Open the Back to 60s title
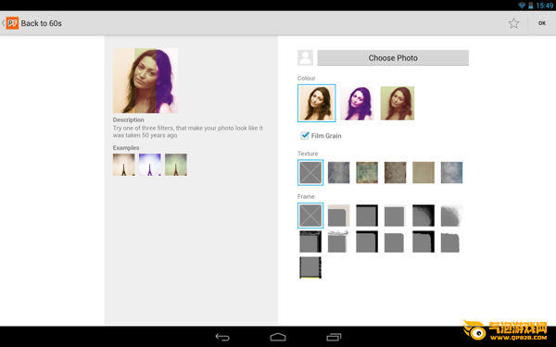 [41, 23]
